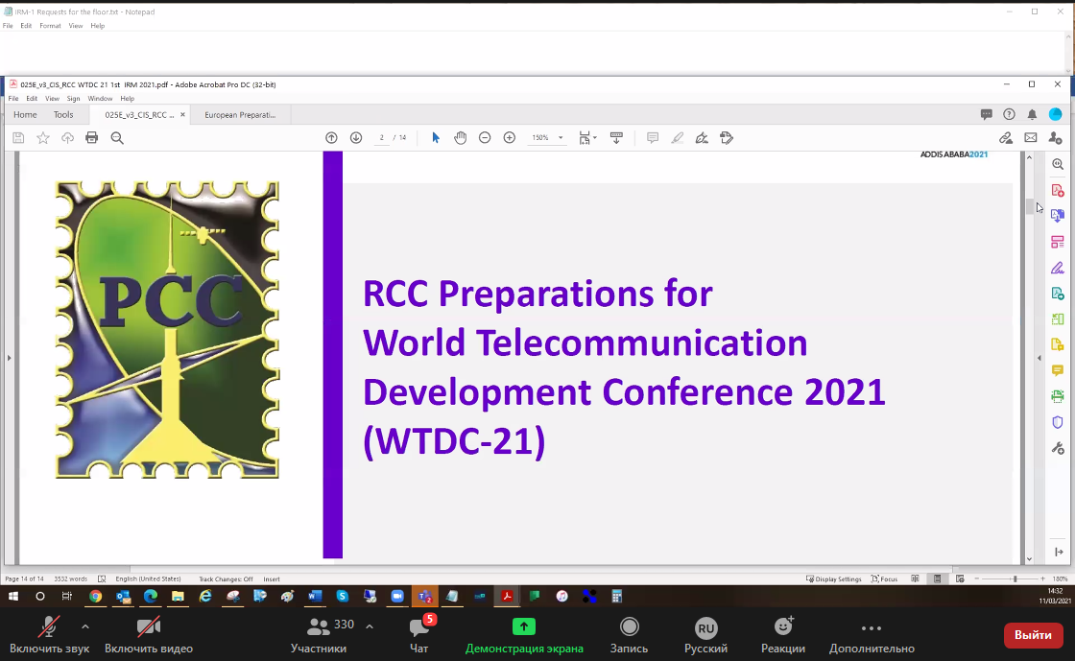Unmute microphone with Включить звук
Screen dimensions: 1075x661
[49, 635]
